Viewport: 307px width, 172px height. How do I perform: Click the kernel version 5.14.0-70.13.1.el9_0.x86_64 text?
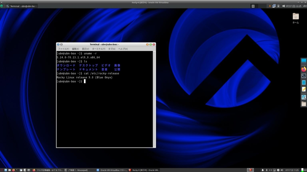point(78,57)
